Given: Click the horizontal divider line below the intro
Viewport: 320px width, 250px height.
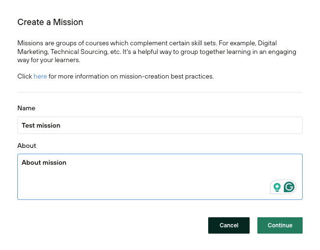Looking at the screenshot, I should click(x=160, y=92).
